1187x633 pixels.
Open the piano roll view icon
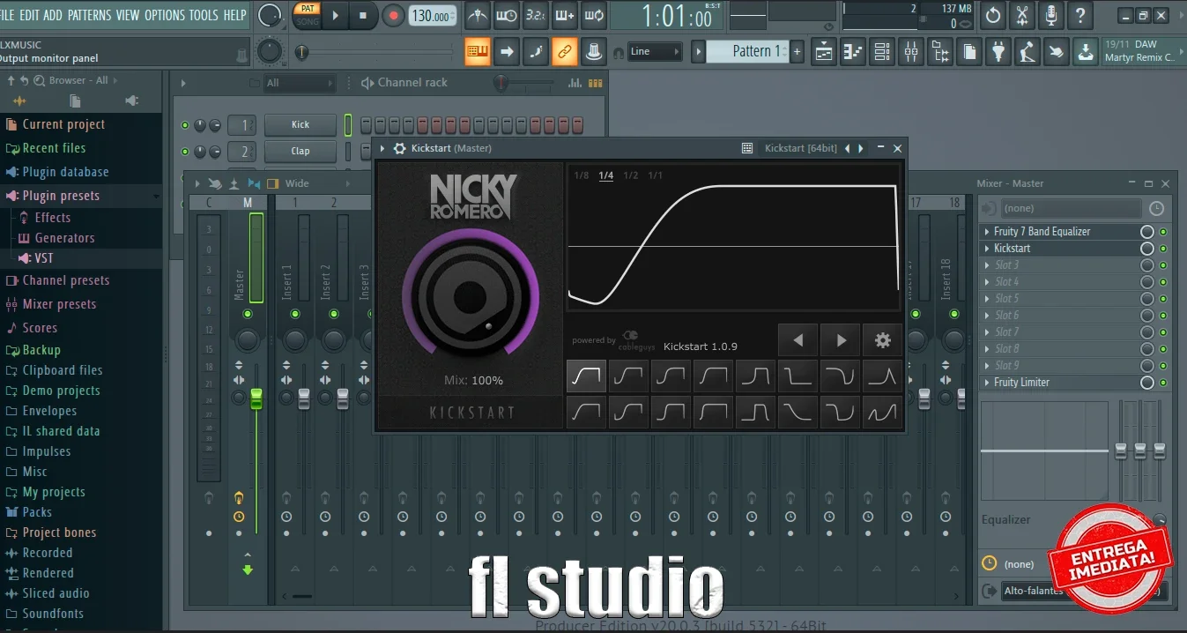coord(853,52)
